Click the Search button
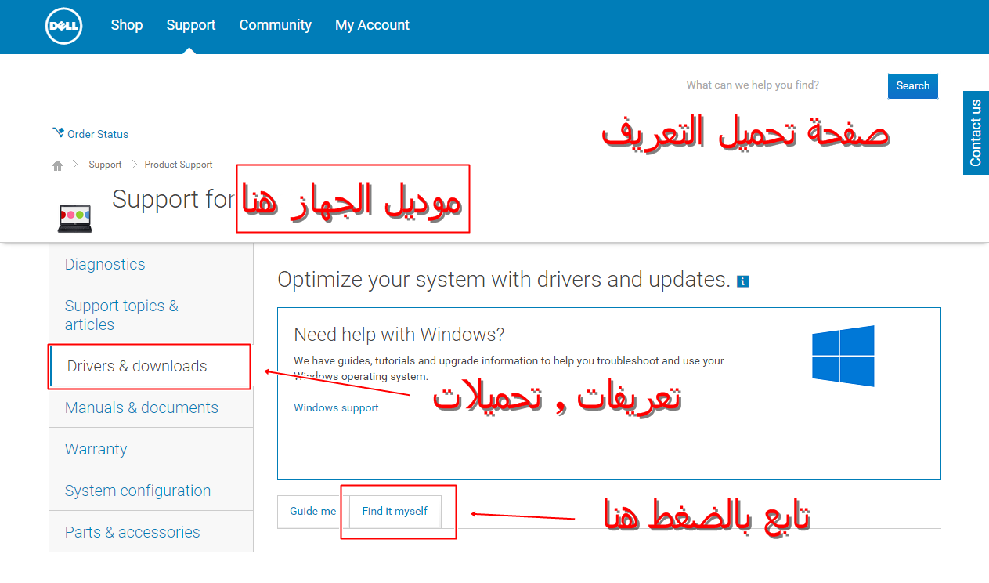Viewport: 989px width, 583px height. 913,86
